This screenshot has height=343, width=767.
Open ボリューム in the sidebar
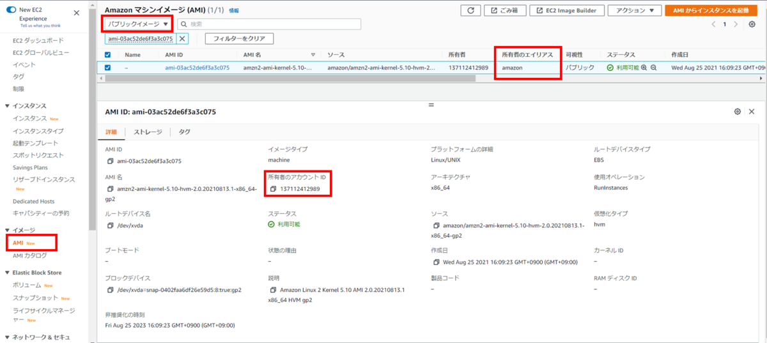26,286
